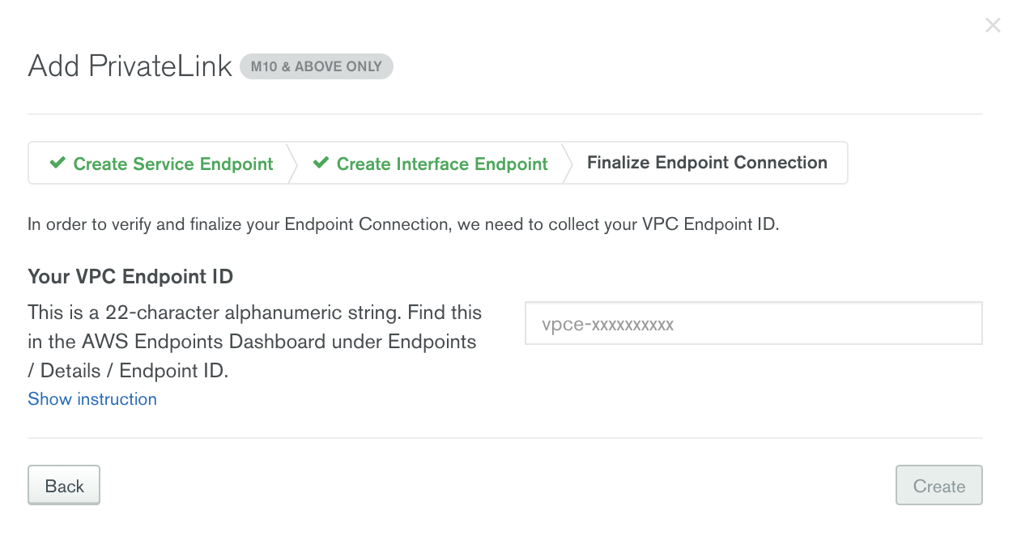Click the step wizard progress bar
Viewport: 1017px width, 536px height.
coord(437,163)
